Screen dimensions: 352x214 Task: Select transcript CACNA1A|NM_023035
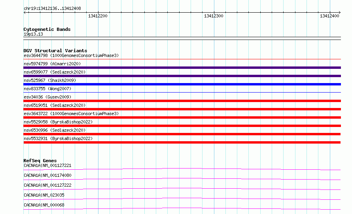44,195
